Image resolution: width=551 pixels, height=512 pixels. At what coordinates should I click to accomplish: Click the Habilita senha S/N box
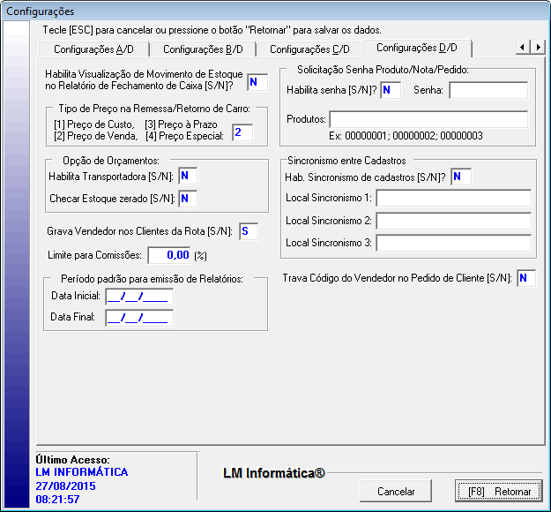click(391, 90)
